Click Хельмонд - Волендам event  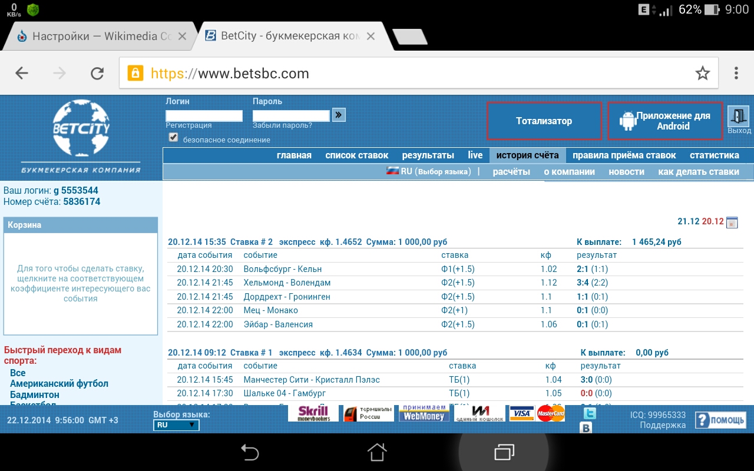[x=287, y=283]
